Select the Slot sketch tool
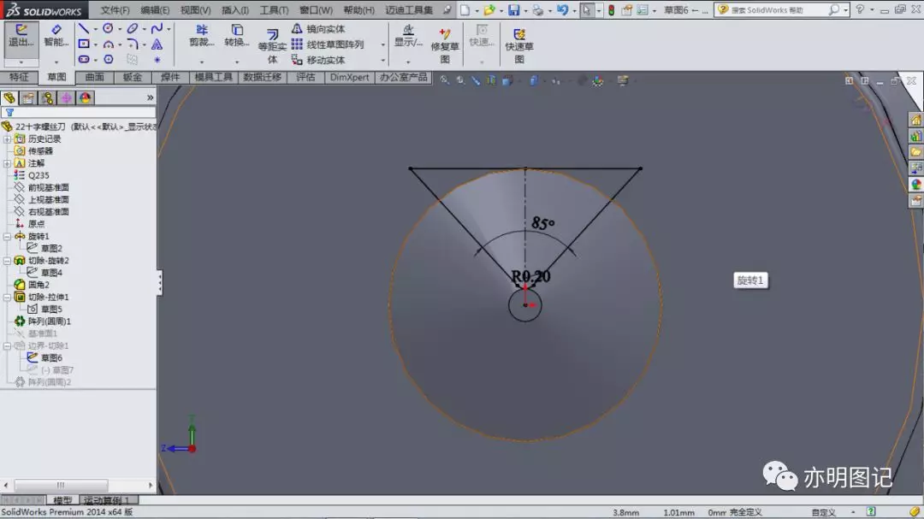The height and width of the screenshot is (519, 924). (84, 59)
